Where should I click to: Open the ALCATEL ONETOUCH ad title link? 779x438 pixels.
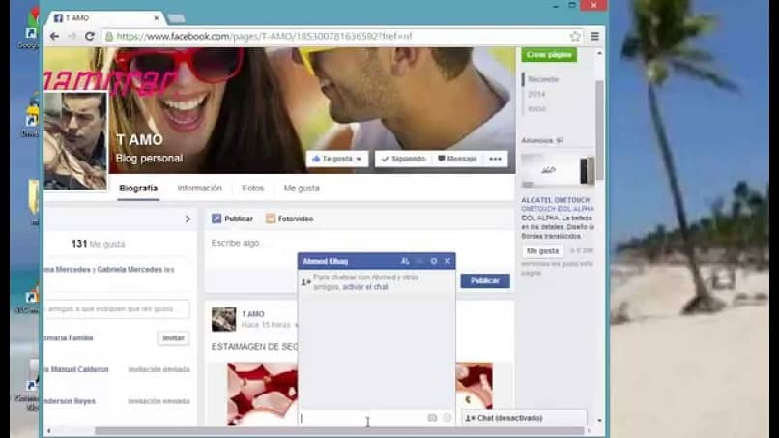tap(556, 200)
